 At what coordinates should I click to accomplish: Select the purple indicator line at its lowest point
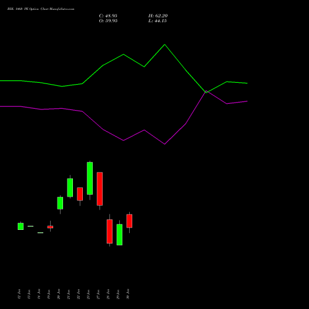pyautogui.click(x=164, y=144)
